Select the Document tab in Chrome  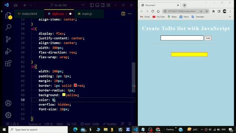pos(160,5)
